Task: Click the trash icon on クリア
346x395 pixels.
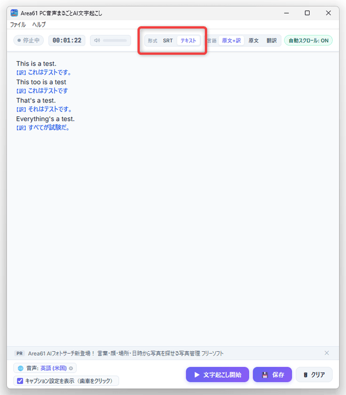Action: click(306, 375)
